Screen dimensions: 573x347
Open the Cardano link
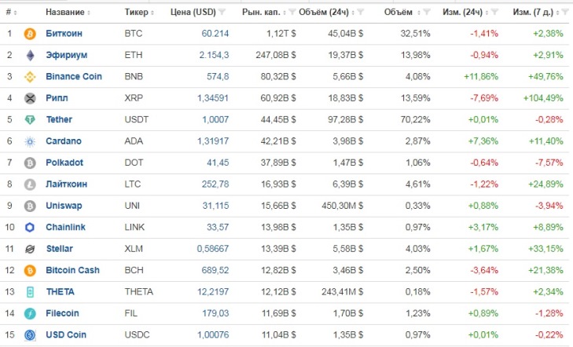coord(64,141)
